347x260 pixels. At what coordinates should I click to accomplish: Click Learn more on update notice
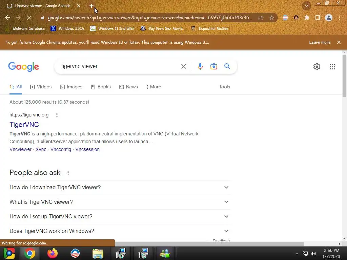pyautogui.click(x=320, y=42)
